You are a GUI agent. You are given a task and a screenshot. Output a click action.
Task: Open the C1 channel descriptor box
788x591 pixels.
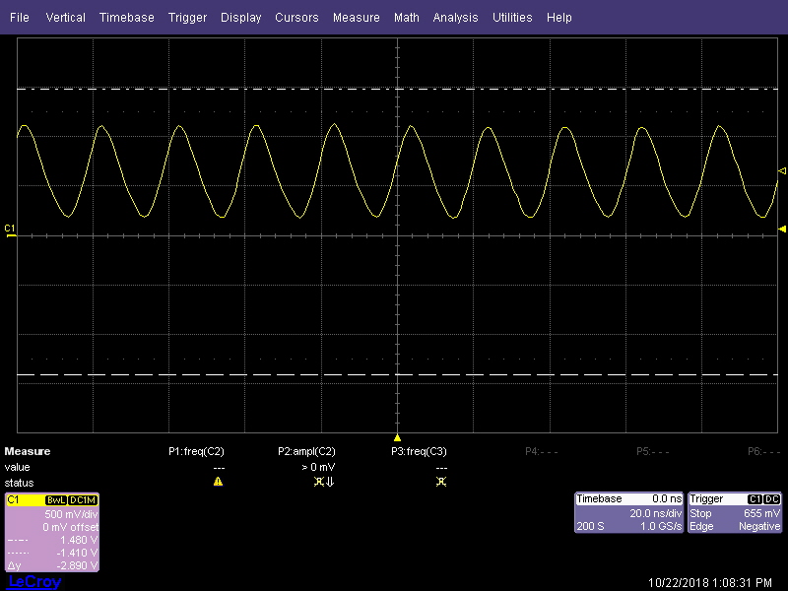pyautogui.click(x=52, y=532)
